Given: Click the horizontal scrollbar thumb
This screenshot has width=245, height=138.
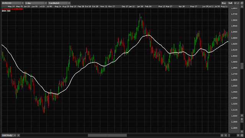Looking at the screenshot, I should tap(107, 135).
